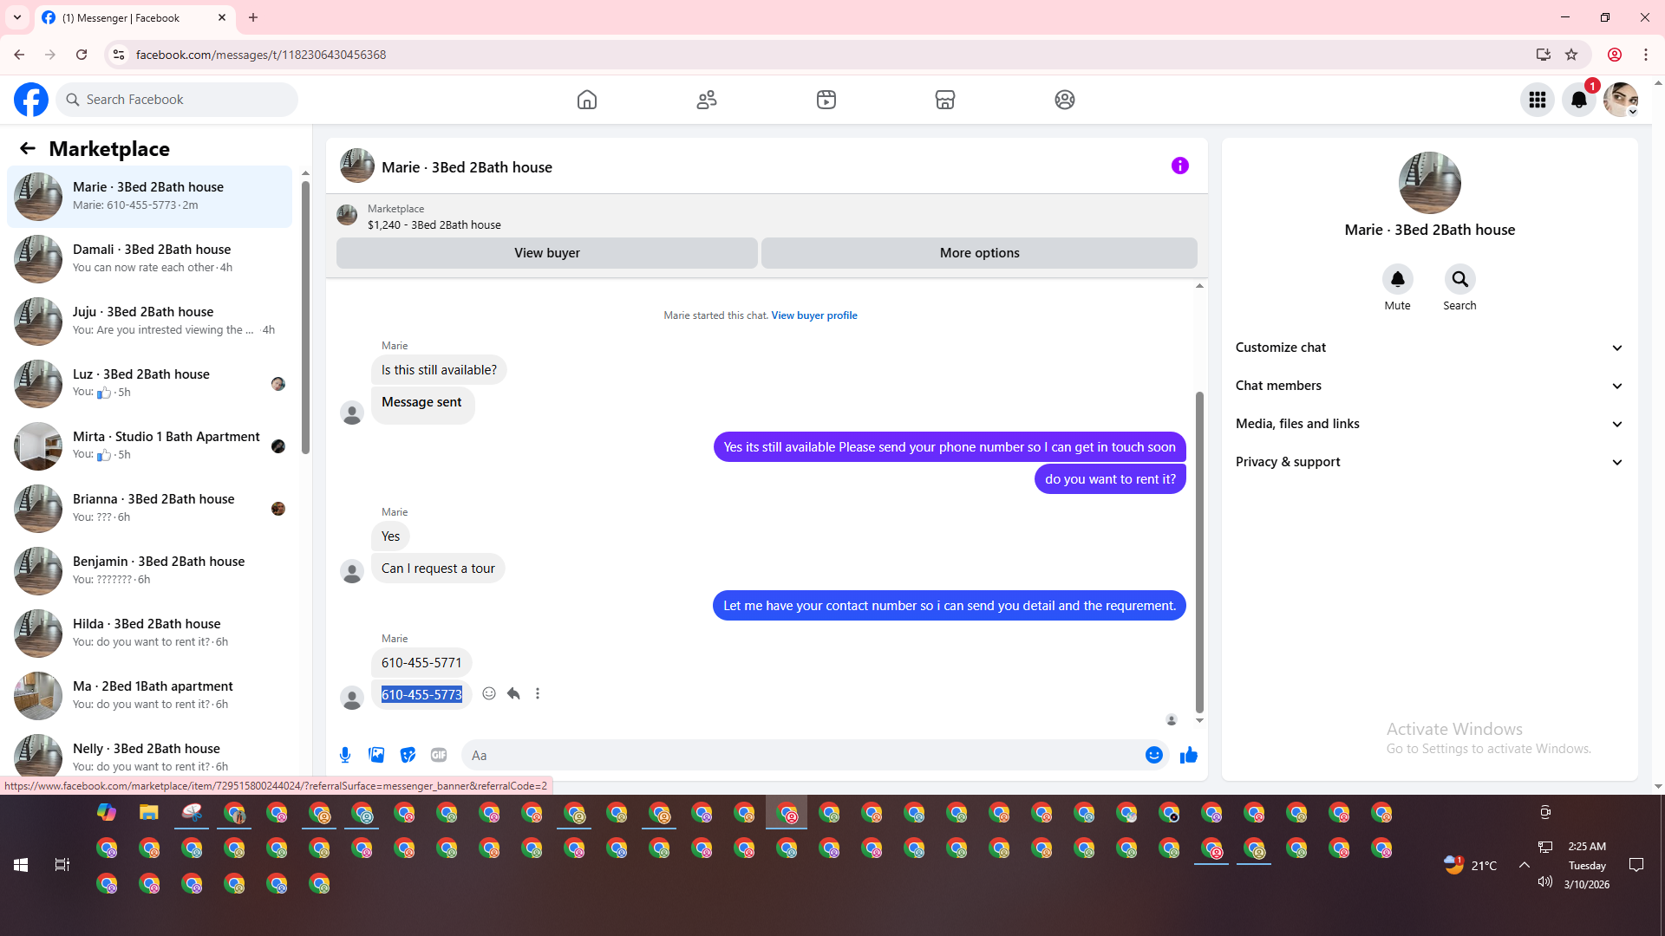Image resolution: width=1665 pixels, height=936 pixels.
Task: Send a thumbs-up like
Action: [x=1188, y=755]
